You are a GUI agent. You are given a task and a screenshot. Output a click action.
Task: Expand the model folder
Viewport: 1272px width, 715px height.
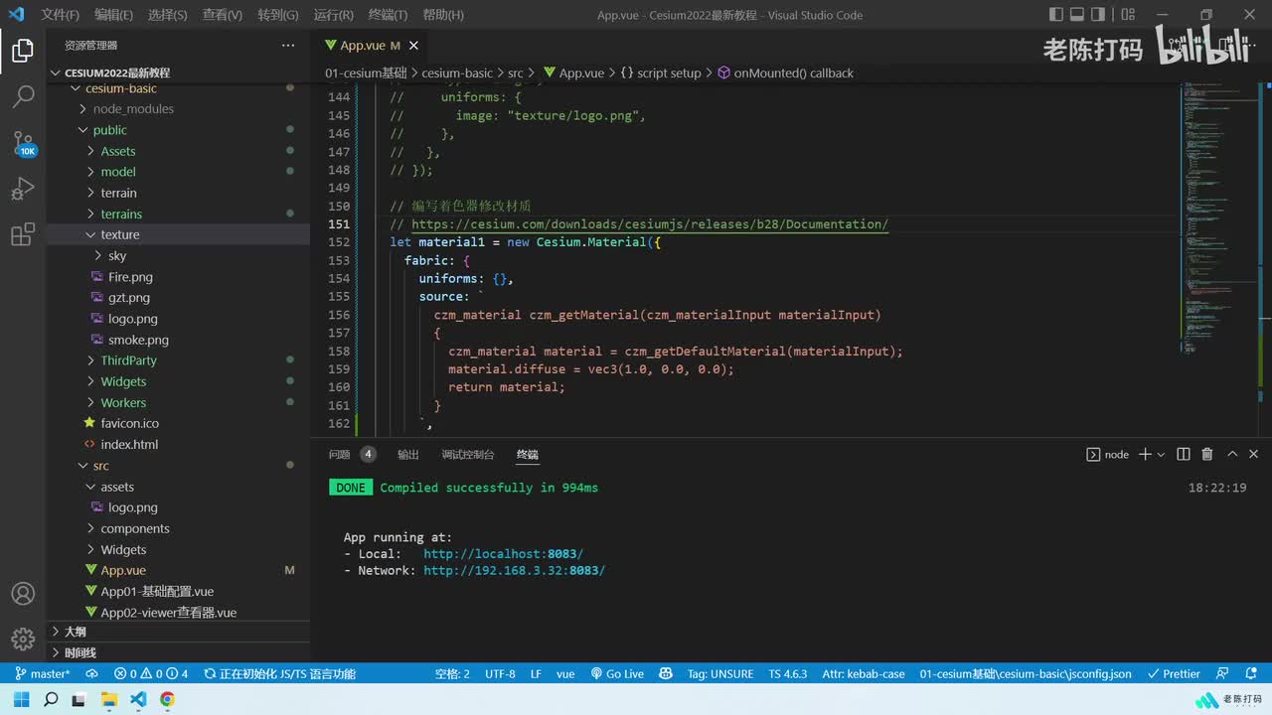click(x=118, y=172)
